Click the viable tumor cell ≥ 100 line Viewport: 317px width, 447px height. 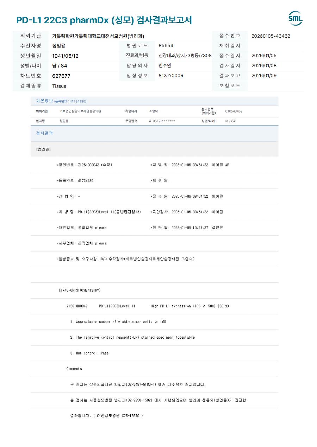pyautogui.click(x=118, y=322)
